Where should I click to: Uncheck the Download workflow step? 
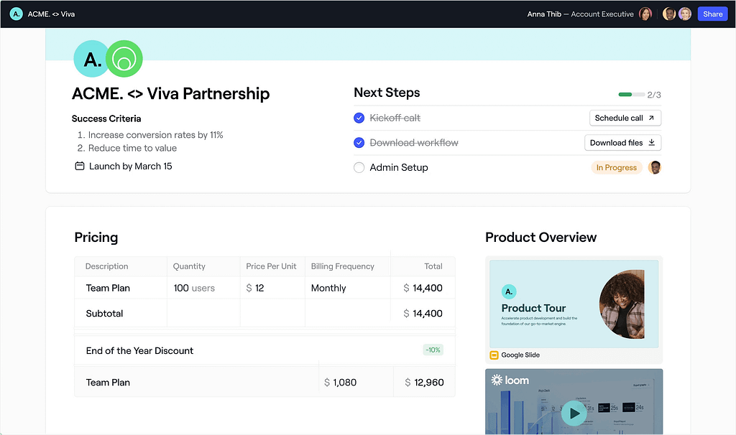[359, 143]
